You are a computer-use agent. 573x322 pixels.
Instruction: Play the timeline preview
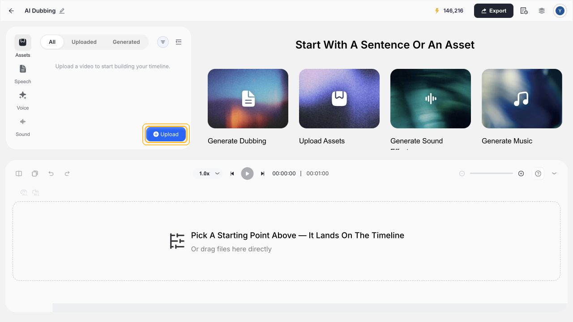247,174
